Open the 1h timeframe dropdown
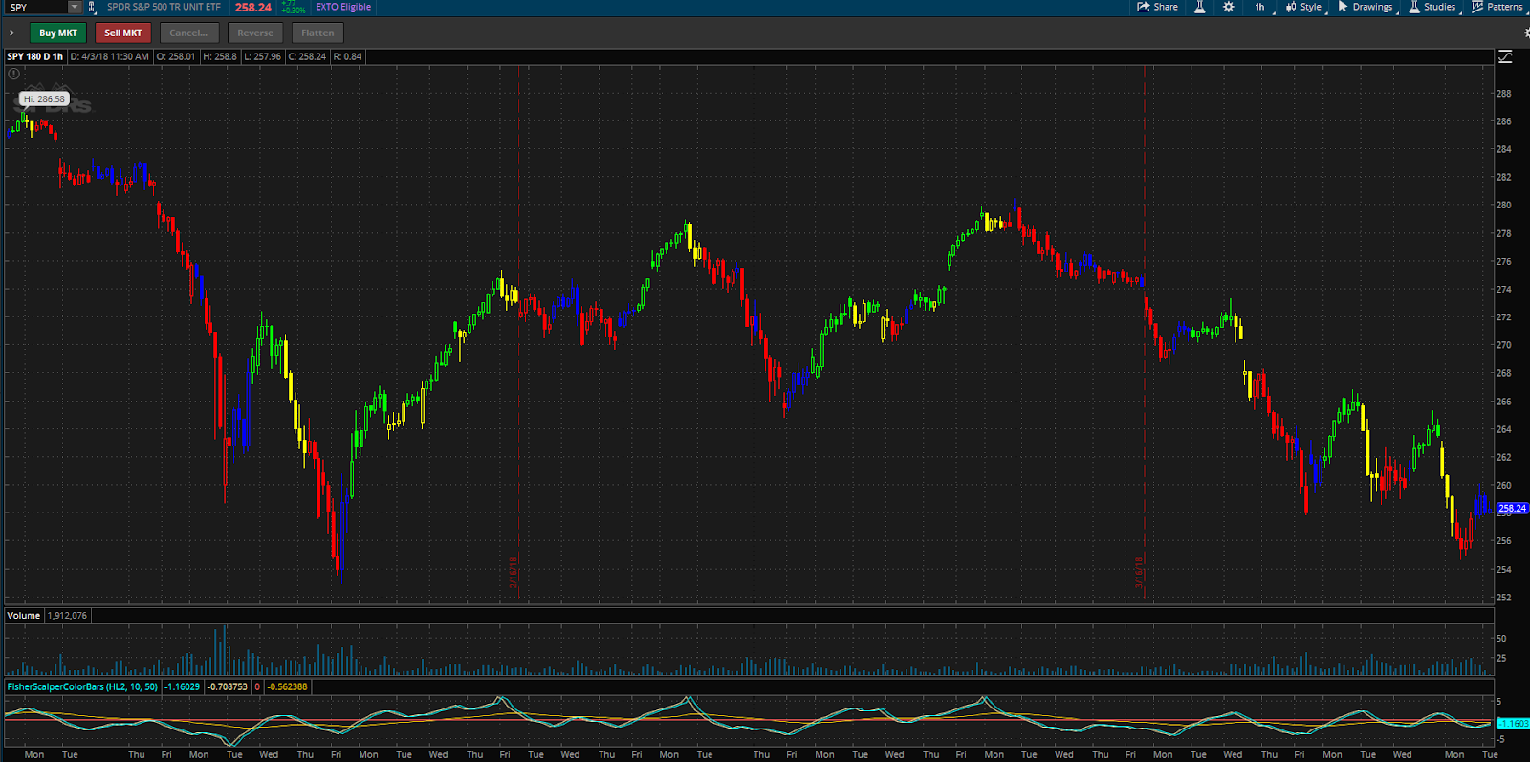1530x762 pixels. [x=1262, y=7]
